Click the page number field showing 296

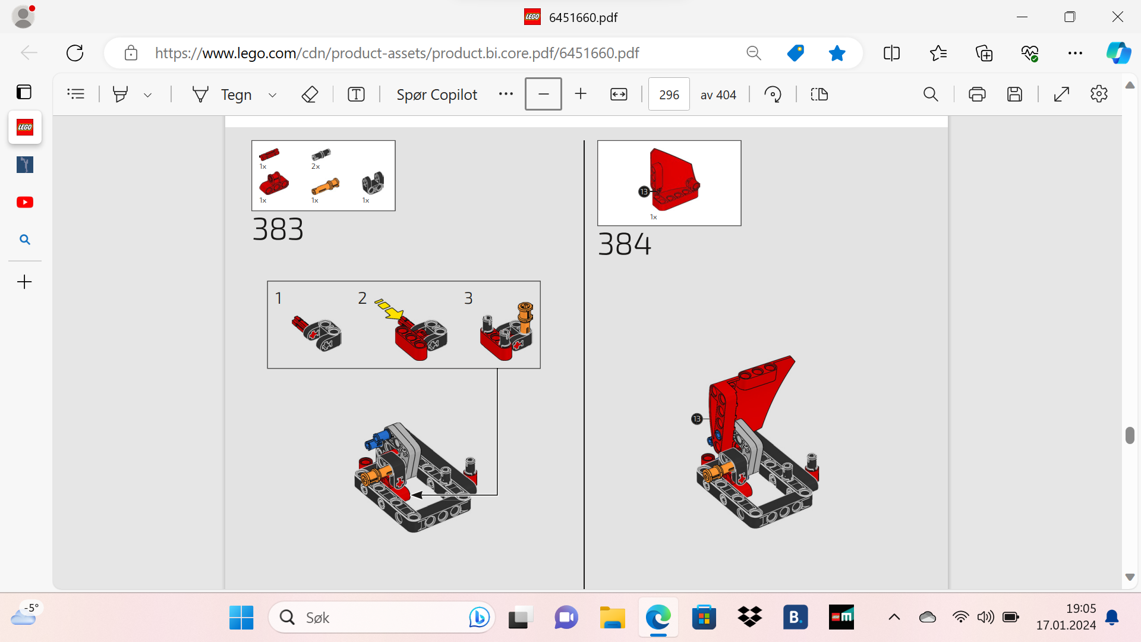click(x=669, y=95)
